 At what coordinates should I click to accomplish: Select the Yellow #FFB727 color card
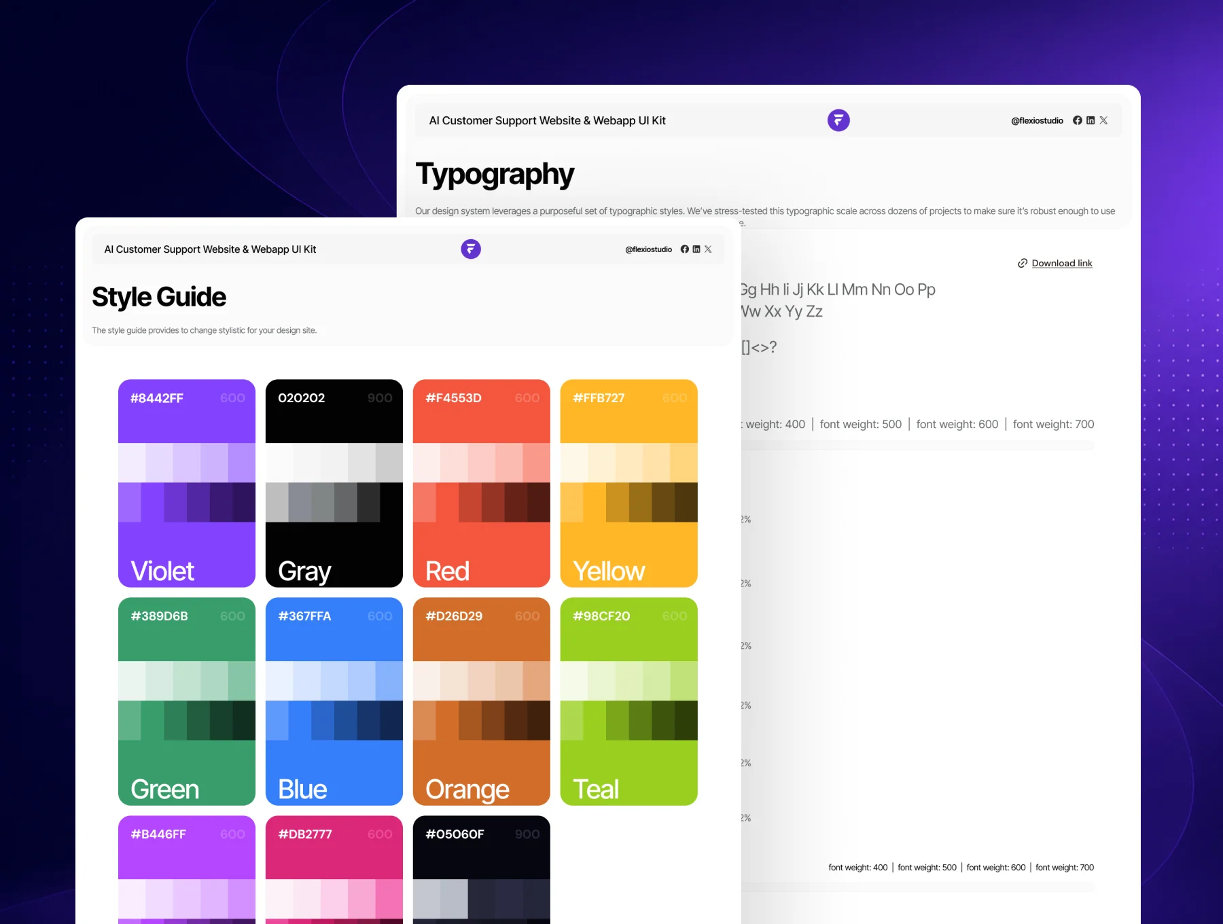pos(629,483)
